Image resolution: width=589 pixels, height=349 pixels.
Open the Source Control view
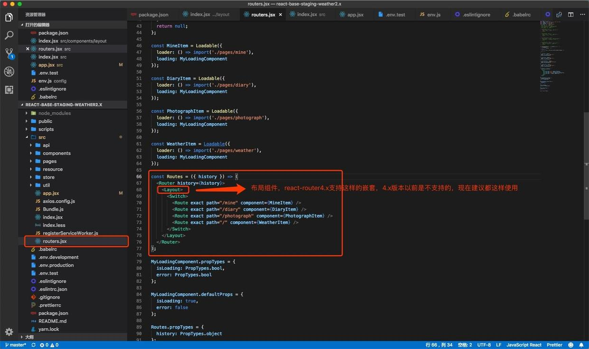pos(9,53)
